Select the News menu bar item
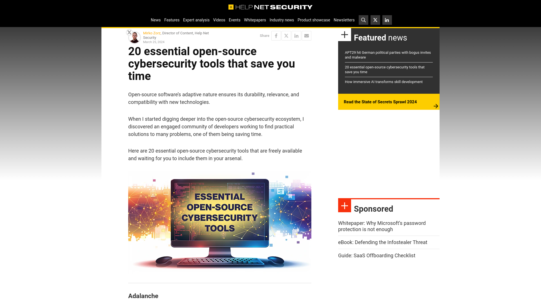 coord(155,20)
